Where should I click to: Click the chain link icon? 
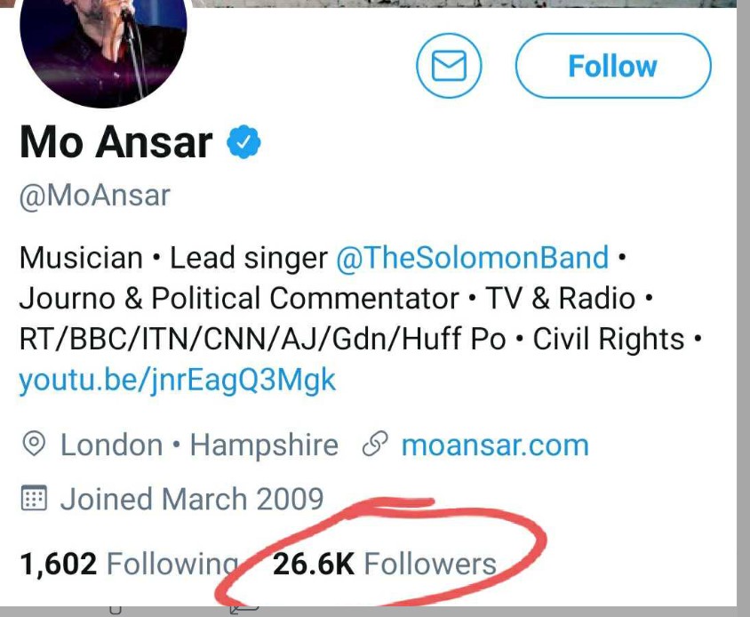[376, 444]
